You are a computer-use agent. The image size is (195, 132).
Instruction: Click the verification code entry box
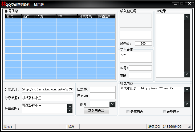point(136,35)
